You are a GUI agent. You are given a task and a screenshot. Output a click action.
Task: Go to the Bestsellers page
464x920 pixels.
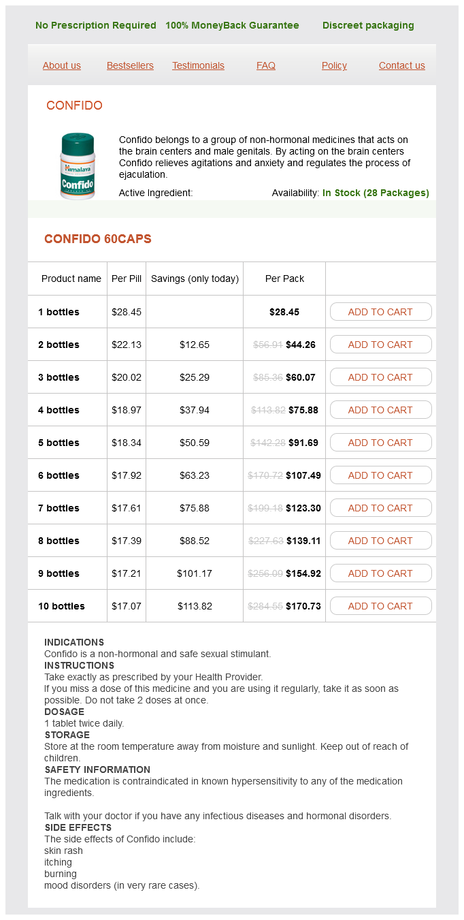(x=130, y=65)
